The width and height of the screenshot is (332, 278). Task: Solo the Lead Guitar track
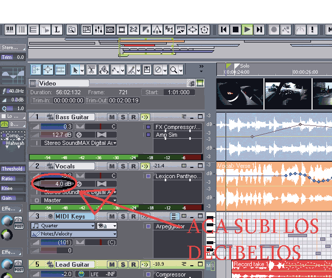(123, 265)
